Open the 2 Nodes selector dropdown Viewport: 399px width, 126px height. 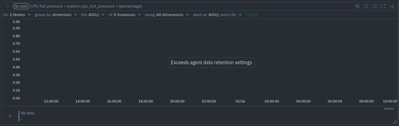[17, 15]
